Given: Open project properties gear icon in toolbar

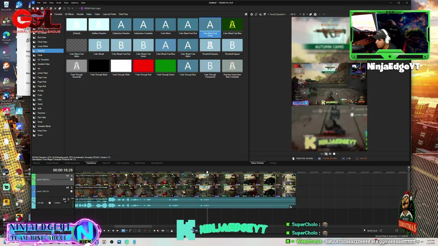Looking at the screenshot, I should click(x=51, y=8).
